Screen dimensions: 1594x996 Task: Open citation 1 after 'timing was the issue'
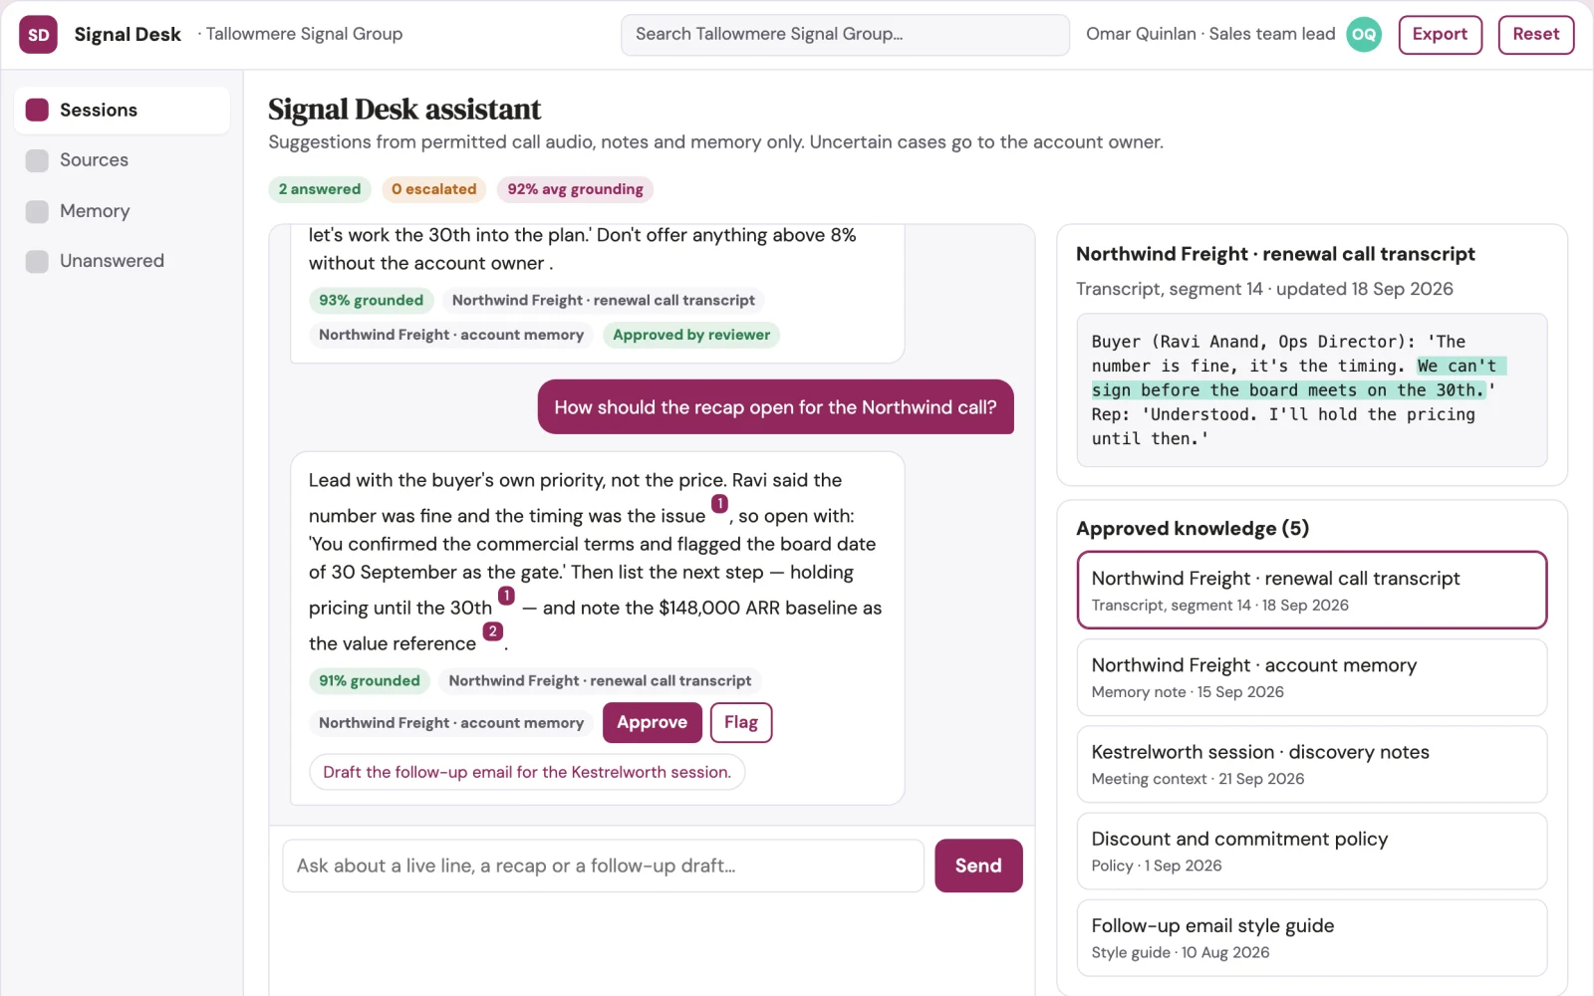pos(719,504)
